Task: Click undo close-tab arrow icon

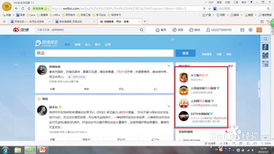Action: 268,22
